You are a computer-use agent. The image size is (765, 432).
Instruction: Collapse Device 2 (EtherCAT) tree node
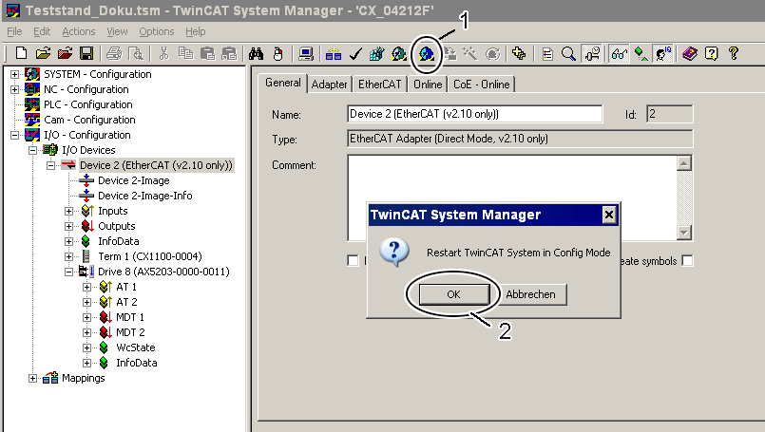50,165
